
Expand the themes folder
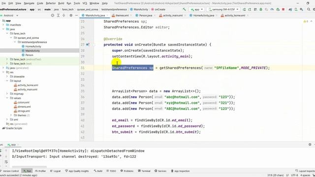click(11, 115)
